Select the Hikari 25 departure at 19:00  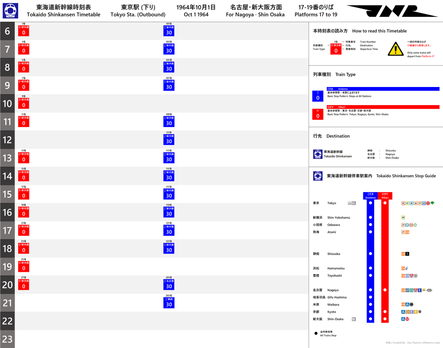[x=24, y=266]
